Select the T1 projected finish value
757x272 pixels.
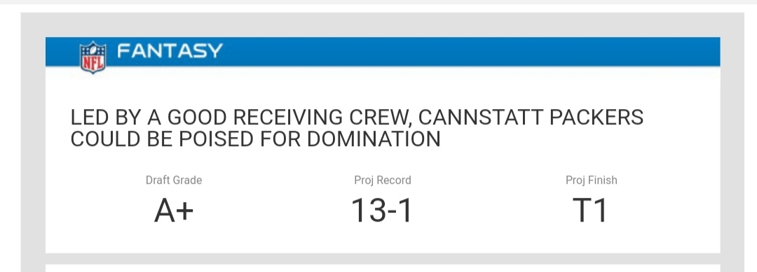coord(590,211)
